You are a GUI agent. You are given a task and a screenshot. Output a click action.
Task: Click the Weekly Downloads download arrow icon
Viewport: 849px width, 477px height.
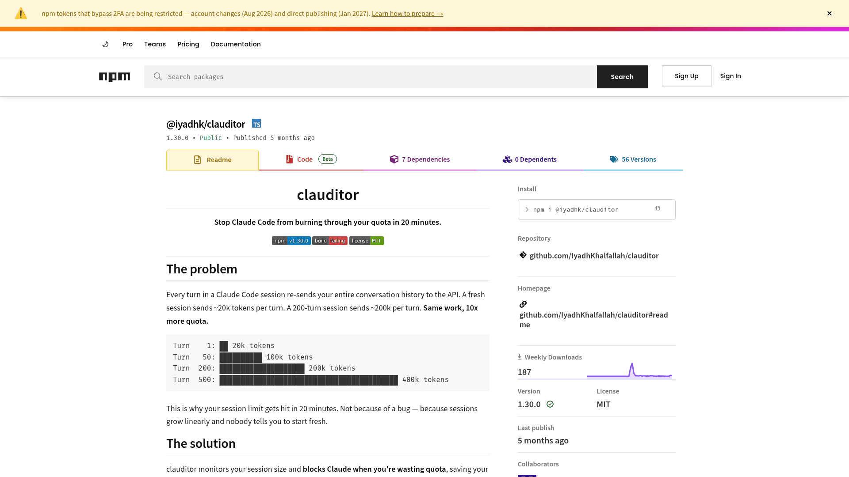(520, 357)
